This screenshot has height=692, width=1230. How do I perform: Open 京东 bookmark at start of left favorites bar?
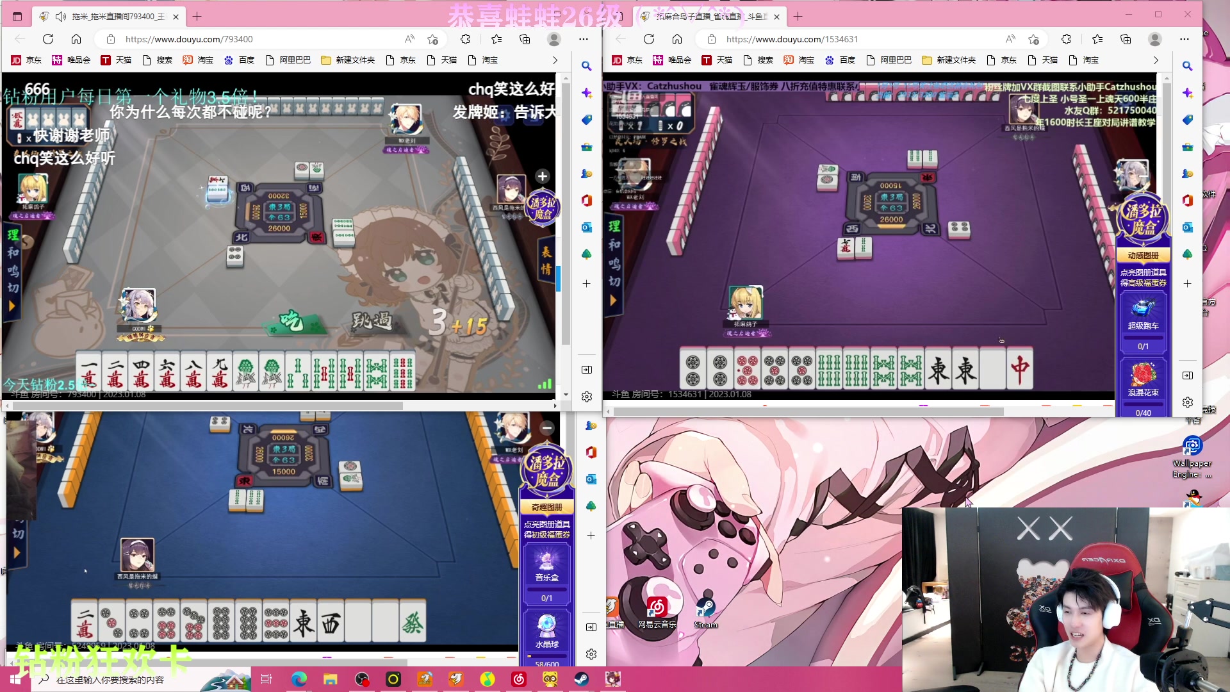tap(26, 60)
